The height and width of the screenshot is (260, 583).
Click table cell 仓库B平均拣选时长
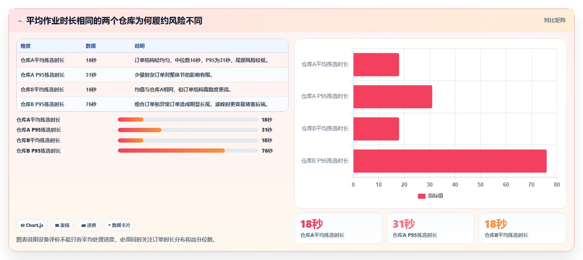(42, 90)
